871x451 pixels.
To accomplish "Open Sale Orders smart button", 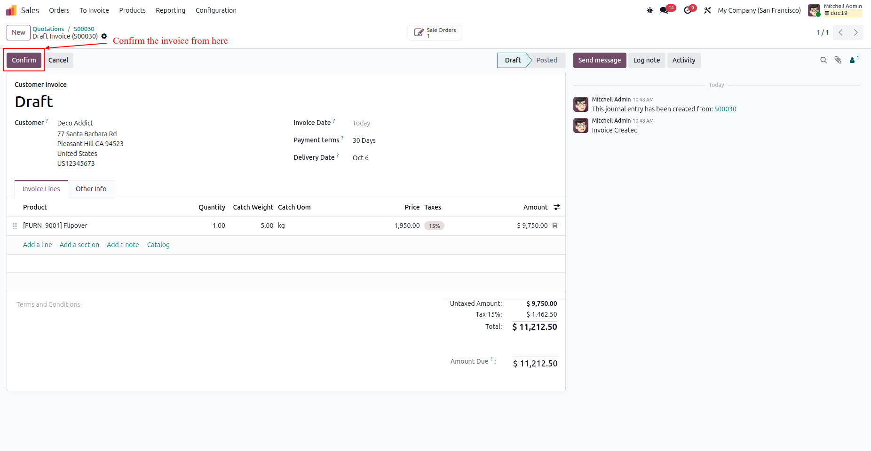I will pos(435,32).
